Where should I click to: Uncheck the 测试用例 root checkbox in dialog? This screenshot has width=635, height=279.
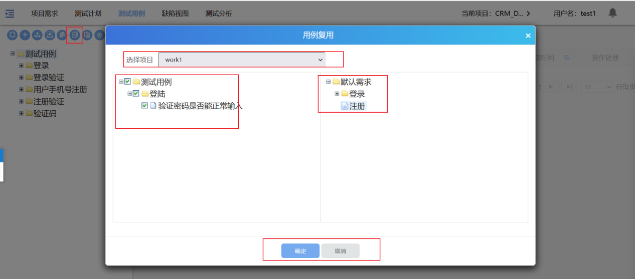(127, 82)
